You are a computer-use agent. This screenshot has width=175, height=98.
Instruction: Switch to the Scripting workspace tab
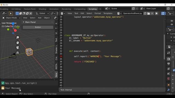pos(92,9)
